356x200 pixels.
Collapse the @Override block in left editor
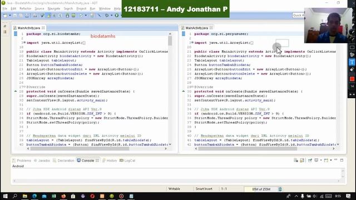(24, 87)
